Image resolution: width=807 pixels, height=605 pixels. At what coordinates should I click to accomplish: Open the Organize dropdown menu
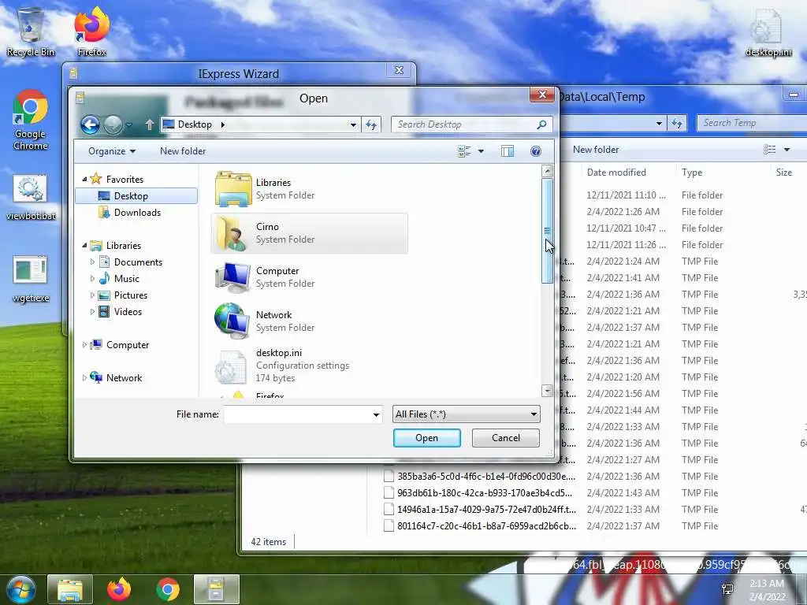pos(112,151)
